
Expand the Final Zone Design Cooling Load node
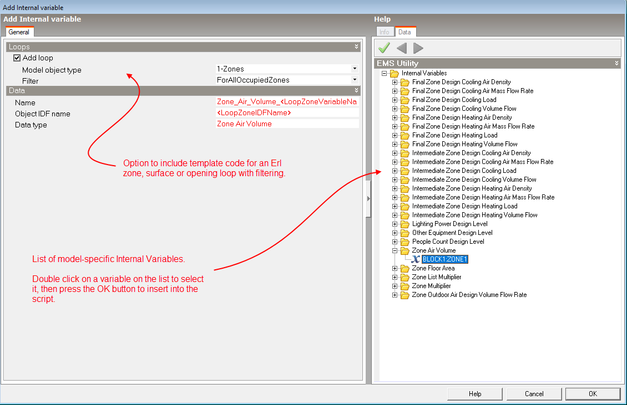coord(395,100)
